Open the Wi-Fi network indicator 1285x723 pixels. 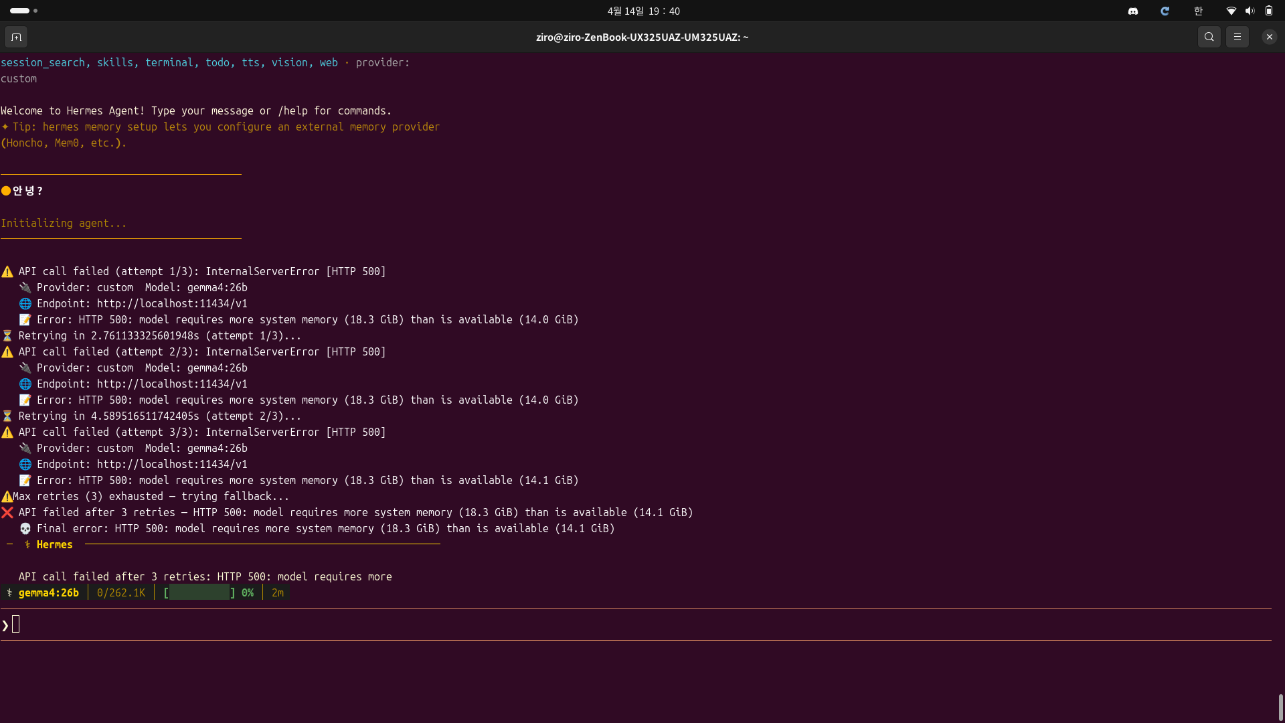tap(1231, 11)
